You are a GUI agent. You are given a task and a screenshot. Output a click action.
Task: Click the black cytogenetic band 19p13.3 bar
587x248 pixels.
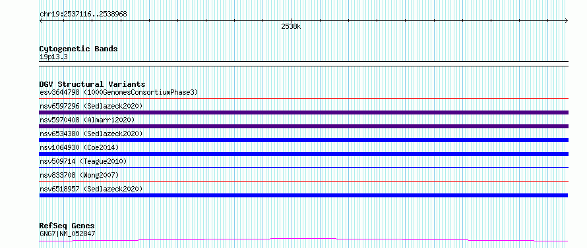point(303,64)
